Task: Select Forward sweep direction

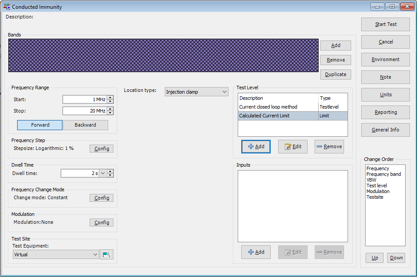Action: tap(40, 125)
